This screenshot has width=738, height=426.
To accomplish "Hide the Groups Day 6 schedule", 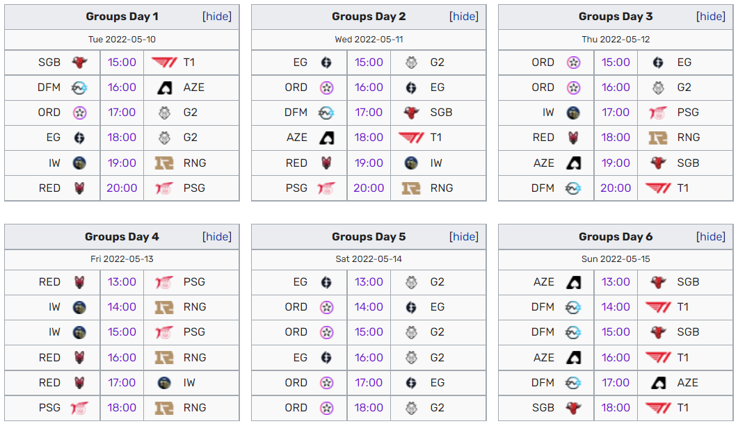I will click(x=711, y=237).
